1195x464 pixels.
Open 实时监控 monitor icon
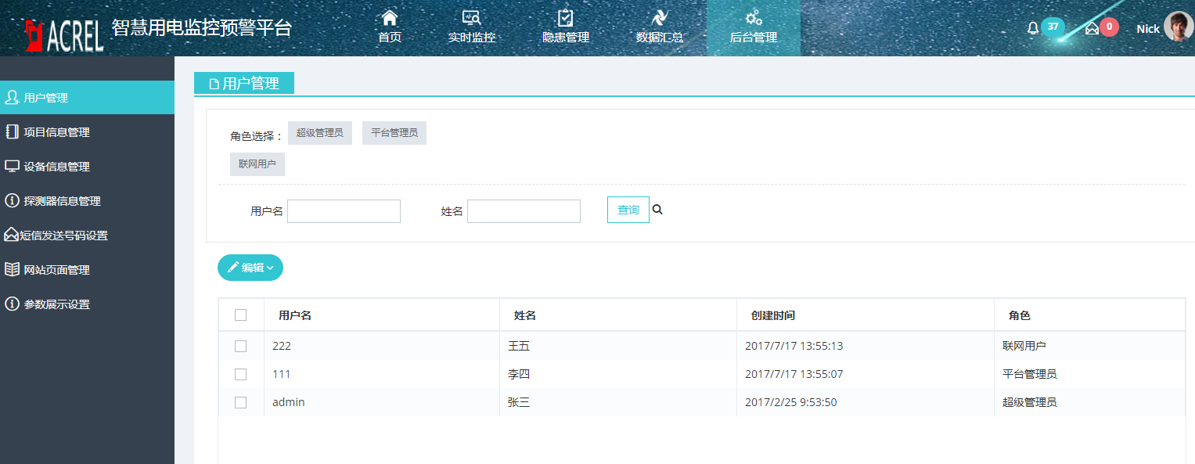(471, 18)
